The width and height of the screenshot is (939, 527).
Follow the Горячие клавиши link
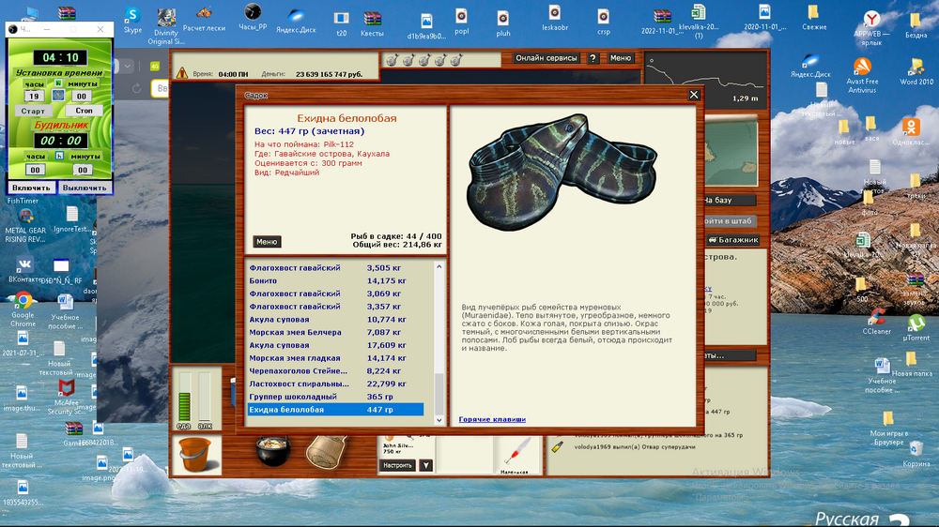click(492, 419)
